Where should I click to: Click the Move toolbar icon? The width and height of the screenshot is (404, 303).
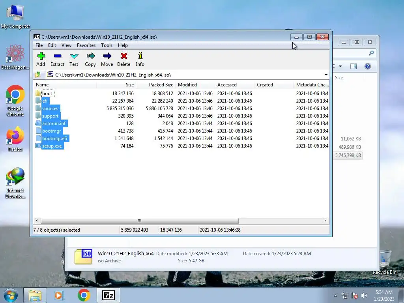pyautogui.click(x=107, y=59)
